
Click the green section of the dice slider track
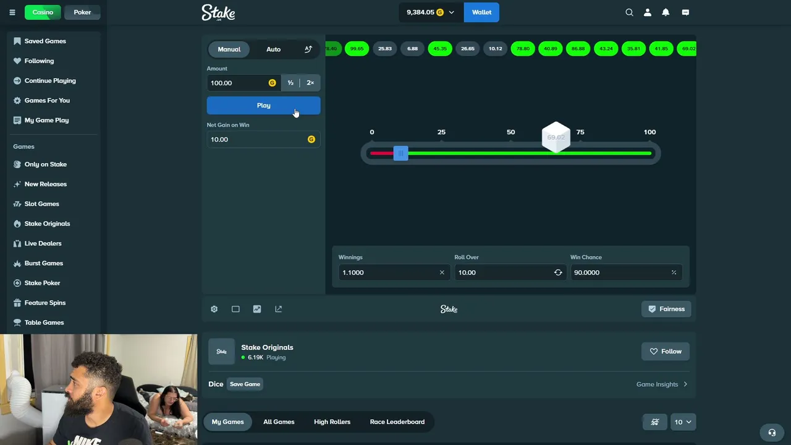[529, 153]
